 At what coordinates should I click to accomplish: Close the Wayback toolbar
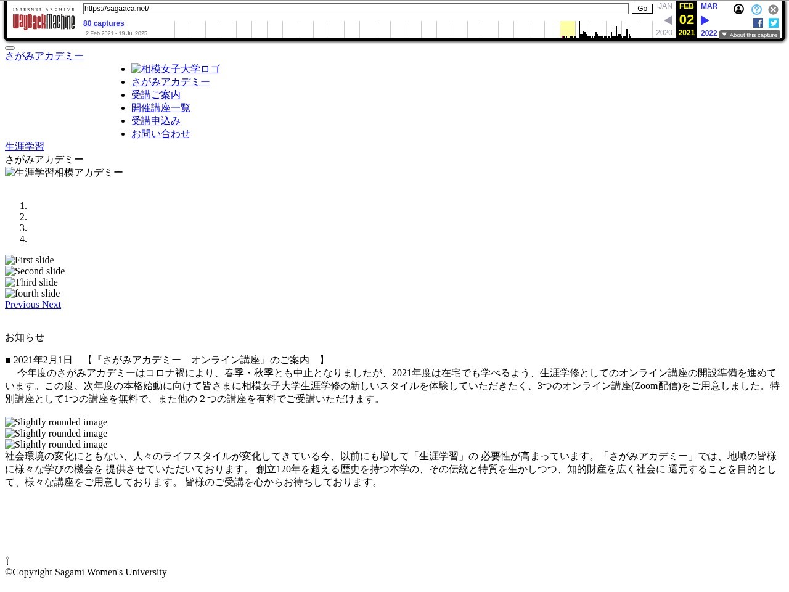tap(773, 10)
